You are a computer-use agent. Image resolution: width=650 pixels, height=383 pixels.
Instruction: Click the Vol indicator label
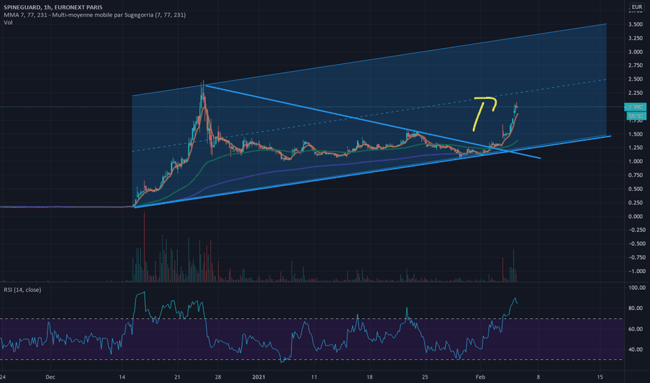click(8, 22)
